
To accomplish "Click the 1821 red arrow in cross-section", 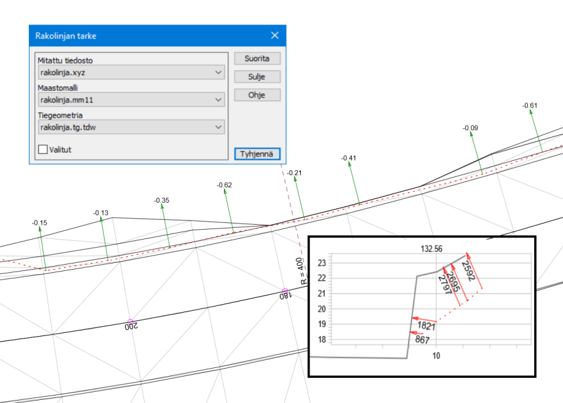I will [x=425, y=326].
